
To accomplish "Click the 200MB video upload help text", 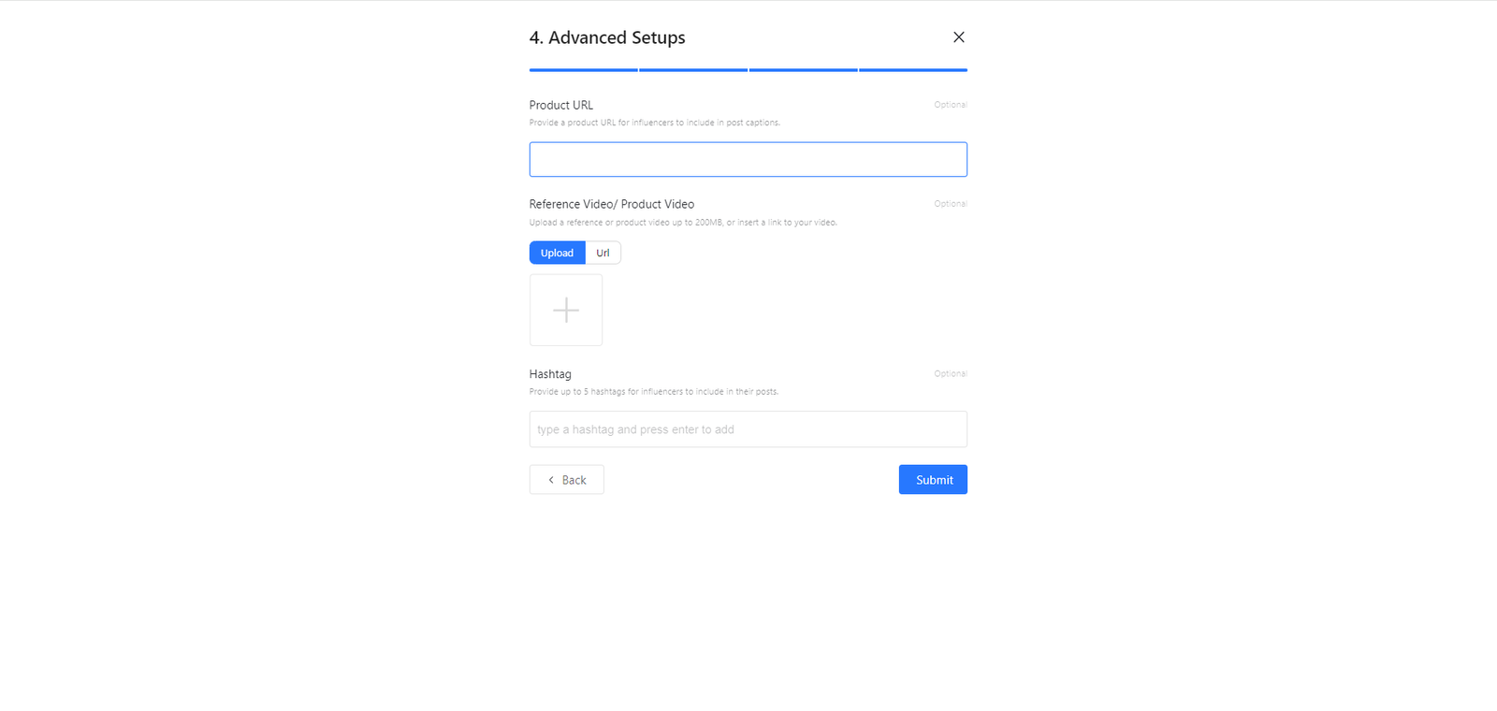I will point(683,223).
